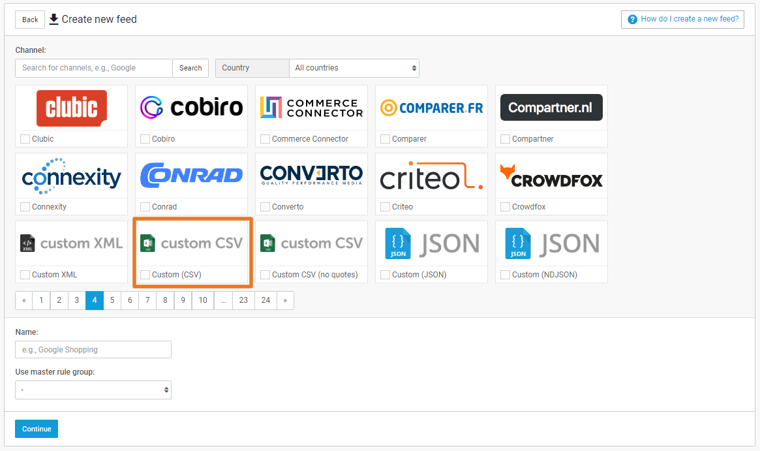Go to pagination page 3

pyautogui.click(x=76, y=300)
